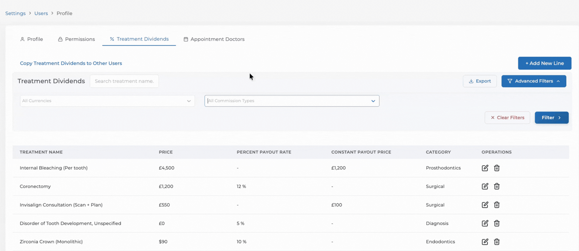This screenshot has width=579, height=251.
Task: Edit the Disorder of Tooth Development row
Action: (x=485, y=223)
